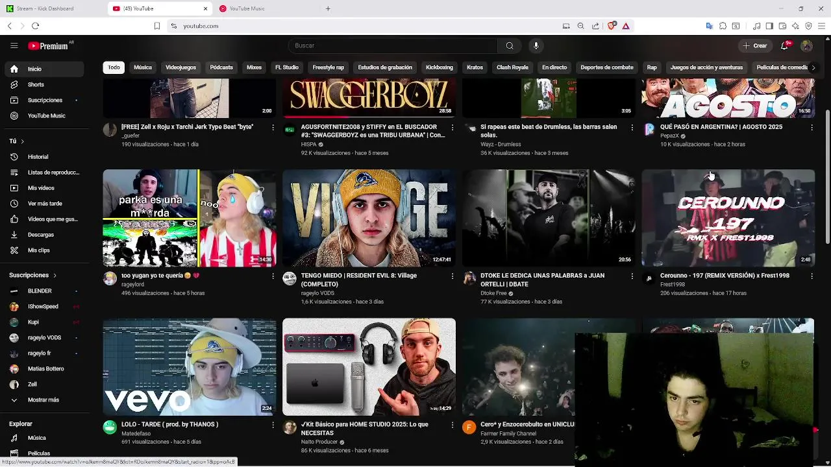Viewport: 831px width, 467px height.
Task: Open Música under Explorar
Action: pos(44,438)
